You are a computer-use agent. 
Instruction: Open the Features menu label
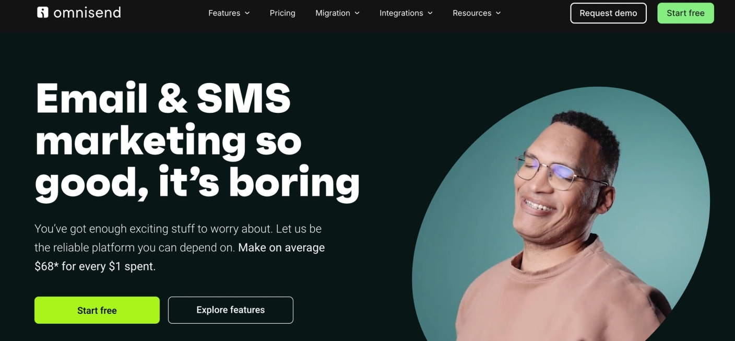coord(224,13)
